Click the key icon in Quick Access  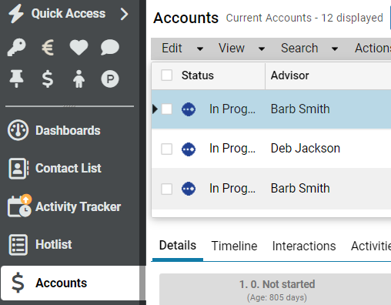17,47
